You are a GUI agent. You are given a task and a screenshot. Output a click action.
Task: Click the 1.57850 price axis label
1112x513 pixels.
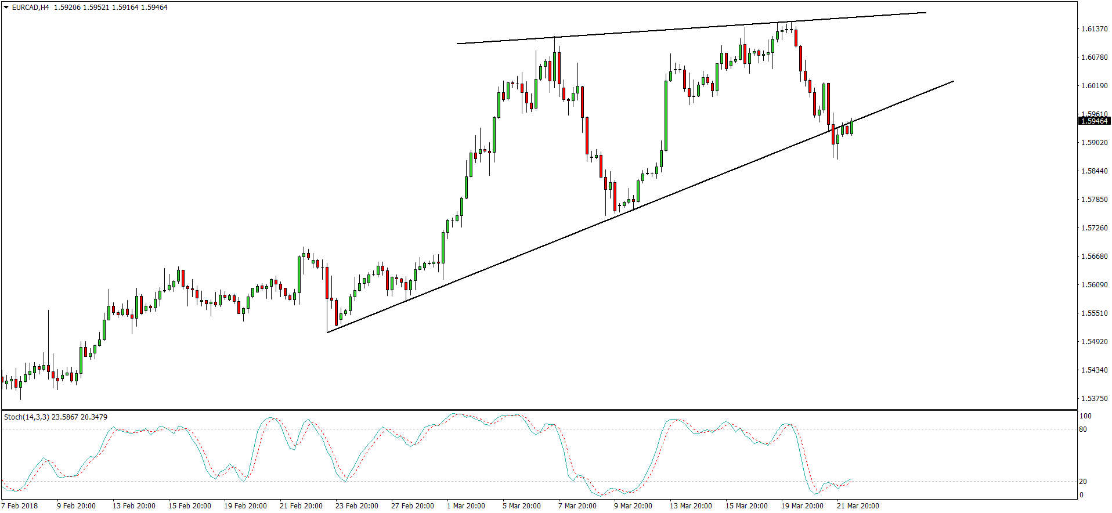click(1094, 199)
